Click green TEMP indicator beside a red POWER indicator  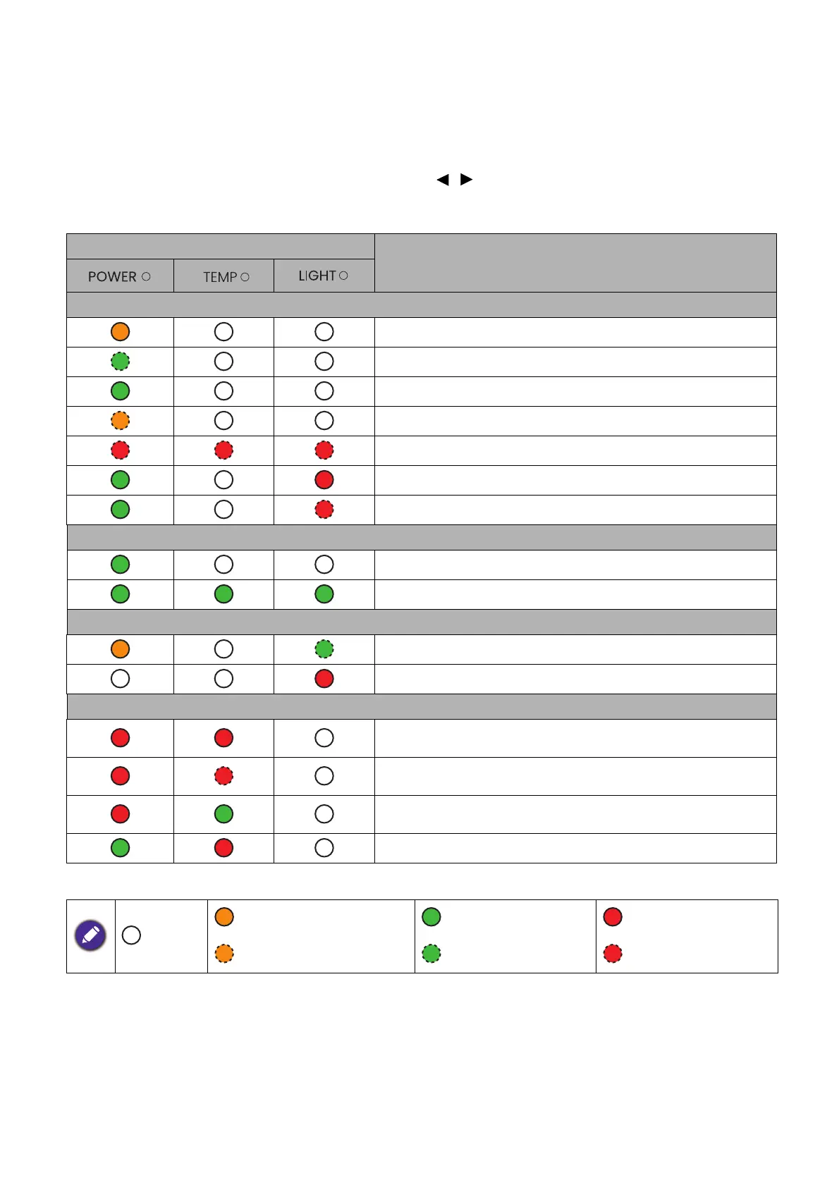[x=223, y=814]
